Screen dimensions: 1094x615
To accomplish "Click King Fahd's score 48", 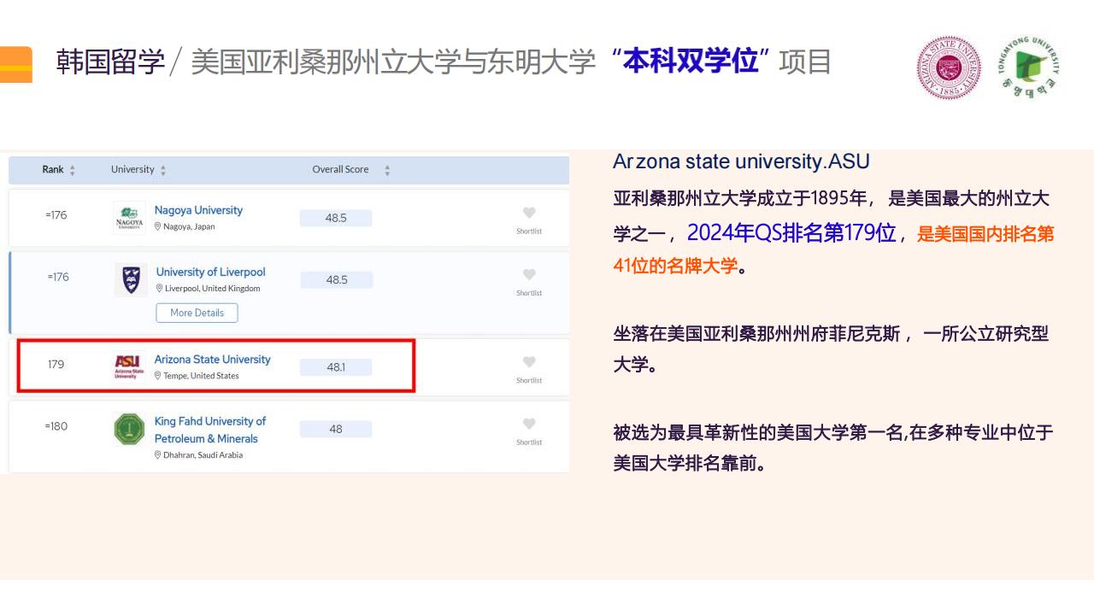I will pos(336,429).
